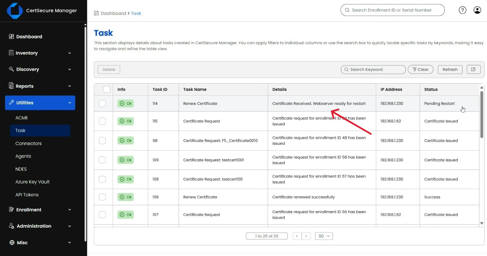This screenshot has width=487, height=256.
Task: Sort by the Task ID column header
Action: [160, 89]
